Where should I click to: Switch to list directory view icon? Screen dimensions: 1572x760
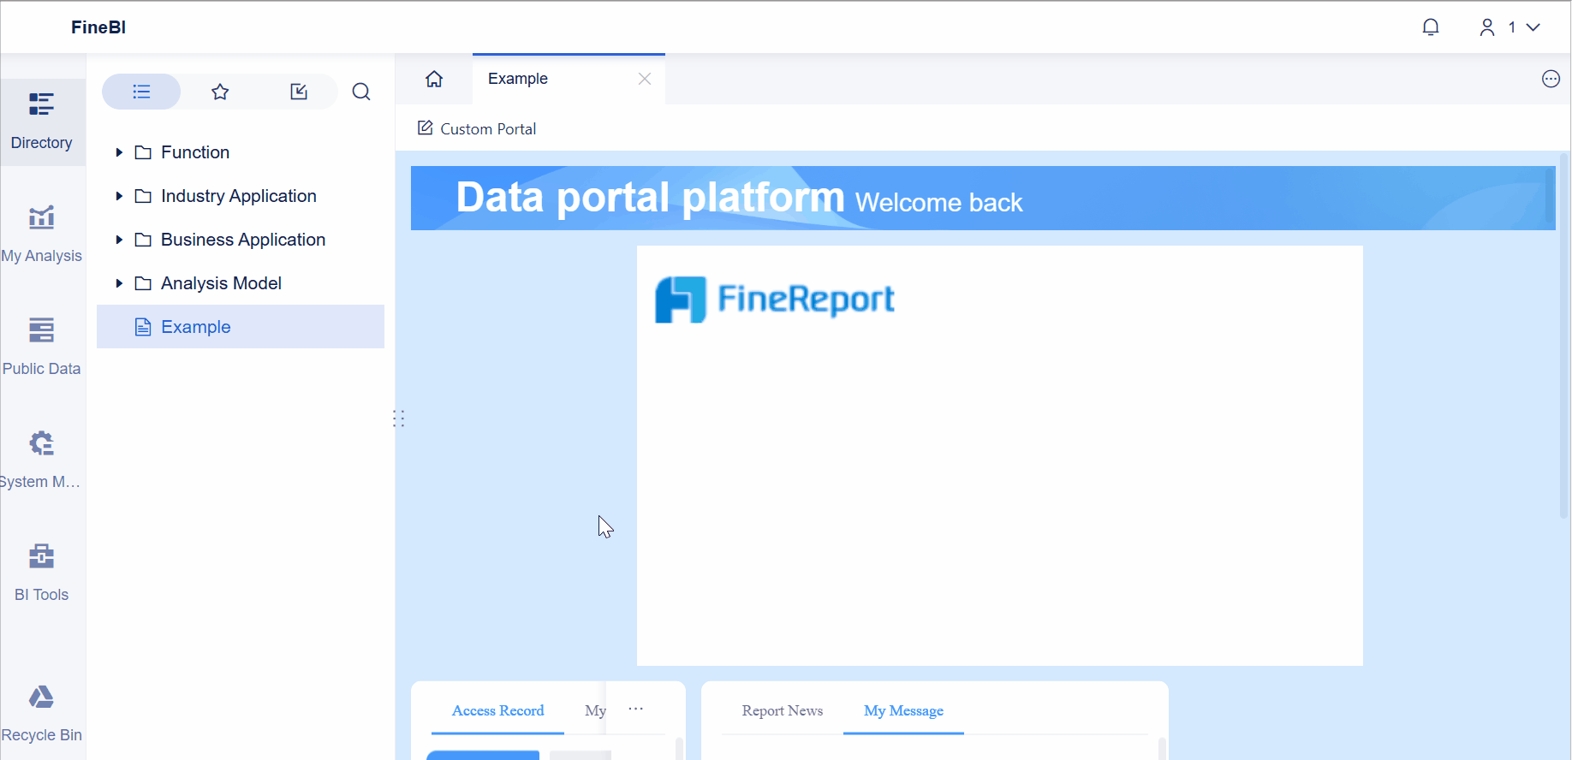coord(141,92)
